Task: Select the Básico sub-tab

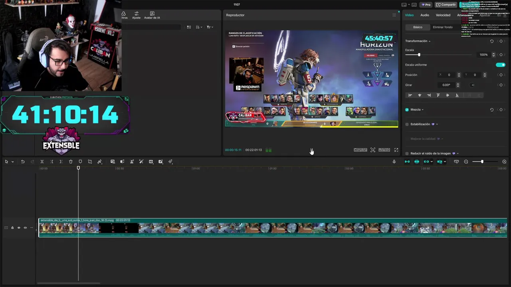Action: point(418,27)
